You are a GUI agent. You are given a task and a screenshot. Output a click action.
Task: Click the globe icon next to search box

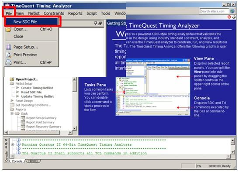[232, 11]
